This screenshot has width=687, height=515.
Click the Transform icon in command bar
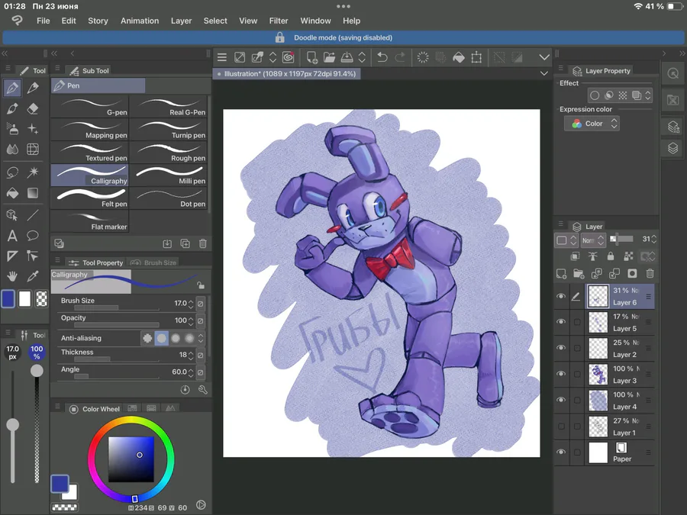476,57
